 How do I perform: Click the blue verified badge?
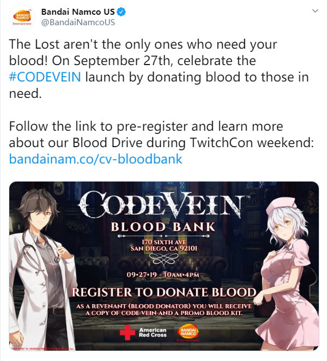(121, 11)
